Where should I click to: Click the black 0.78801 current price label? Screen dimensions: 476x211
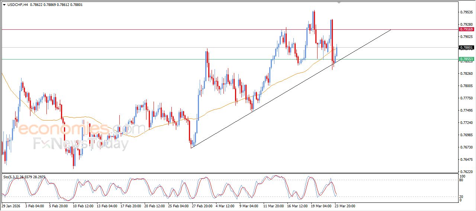(x=466, y=48)
